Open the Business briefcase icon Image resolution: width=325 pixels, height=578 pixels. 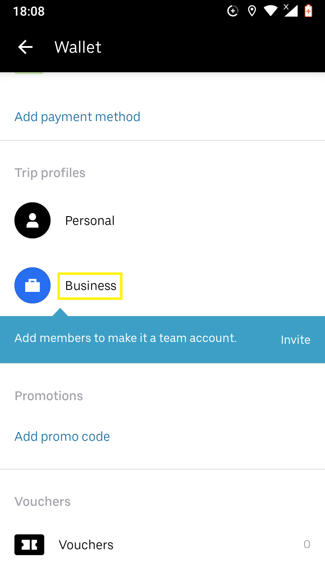pyautogui.click(x=32, y=285)
